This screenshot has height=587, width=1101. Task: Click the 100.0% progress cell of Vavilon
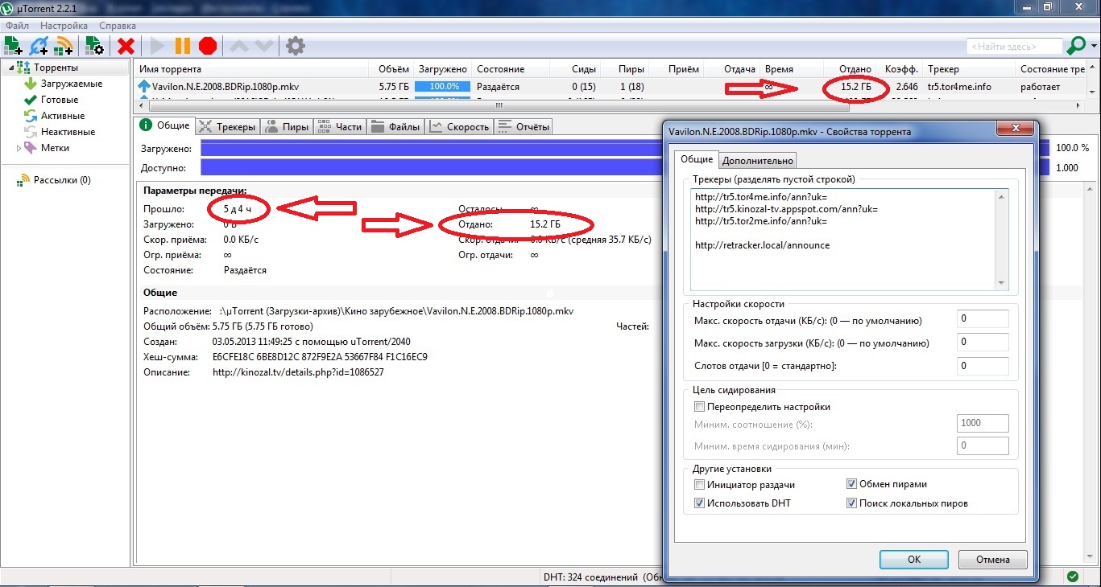[x=443, y=86]
